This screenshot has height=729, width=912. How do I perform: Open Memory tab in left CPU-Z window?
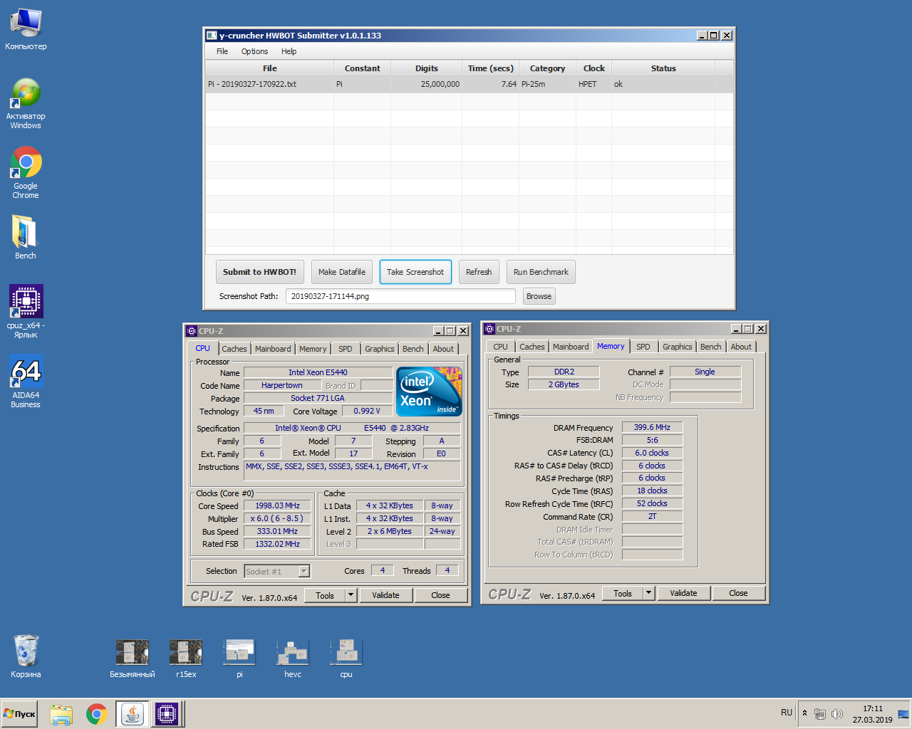[313, 349]
